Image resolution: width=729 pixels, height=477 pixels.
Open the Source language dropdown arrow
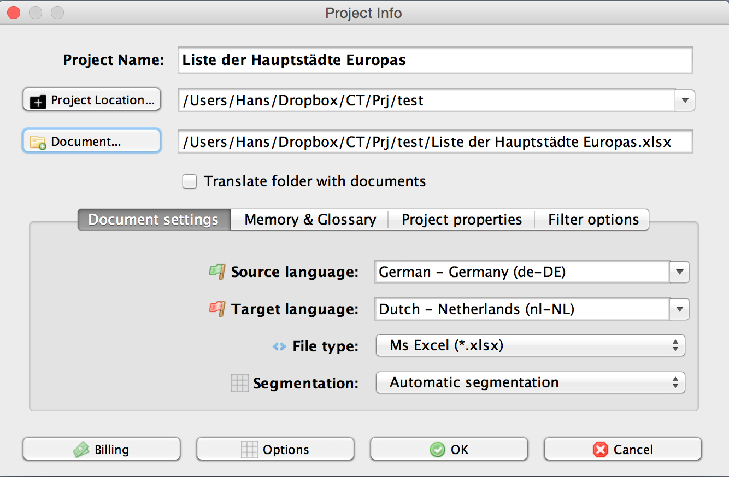click(679, 272)
